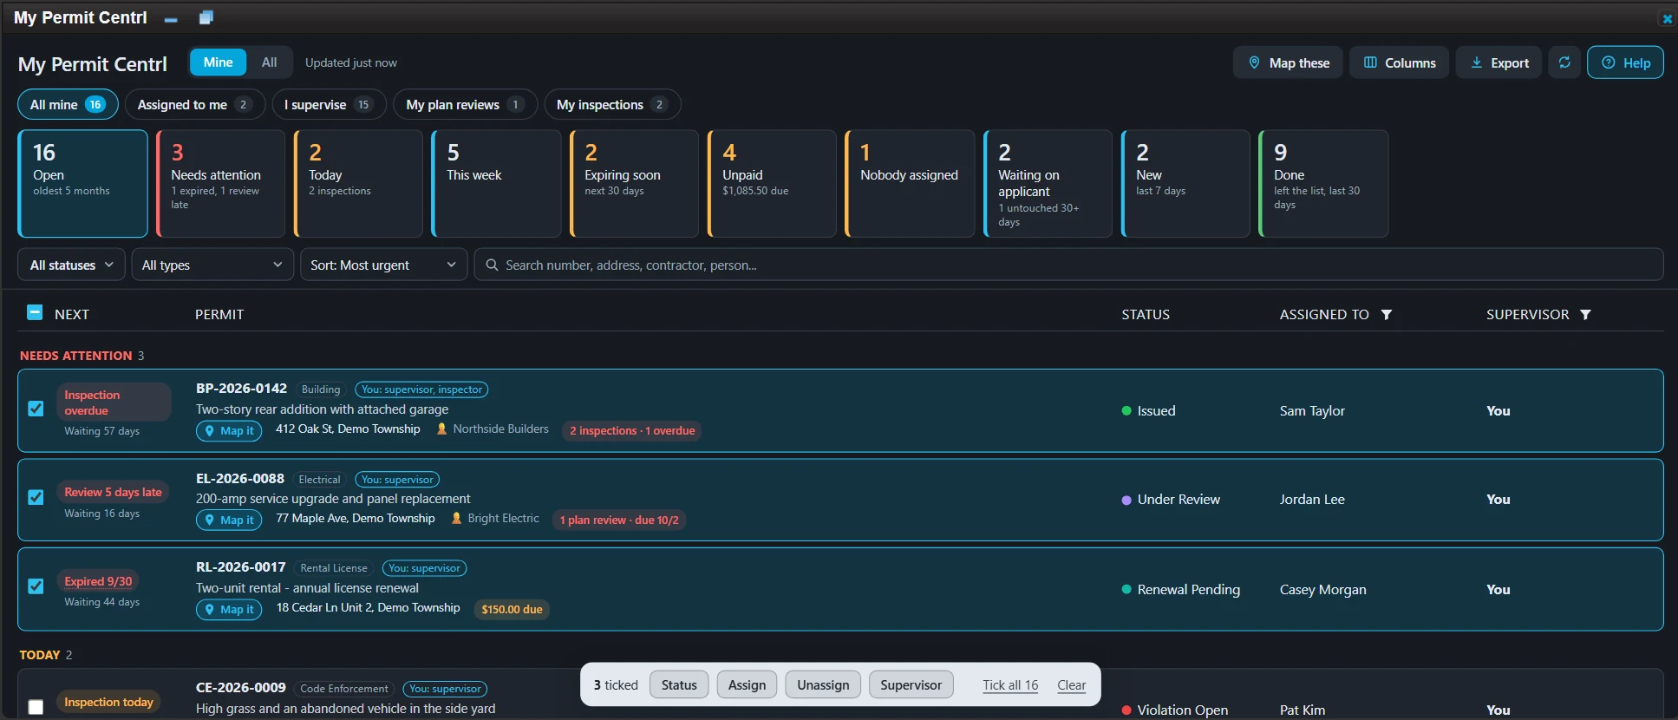Select the My inspections tab

point(612,105)
